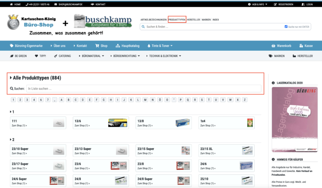Click the Hinweis für Käufer info icon
This screenshot has height=188, width=322.
273,159
